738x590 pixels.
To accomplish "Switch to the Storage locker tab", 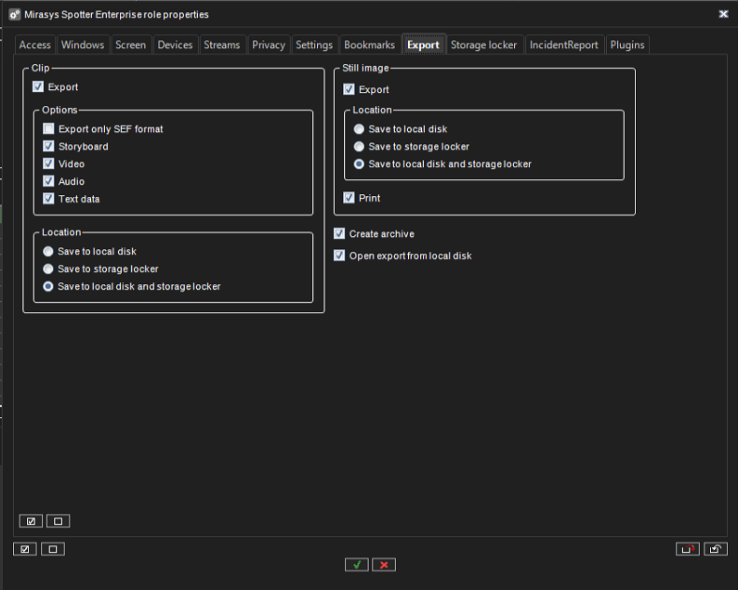I will (483, 45).
